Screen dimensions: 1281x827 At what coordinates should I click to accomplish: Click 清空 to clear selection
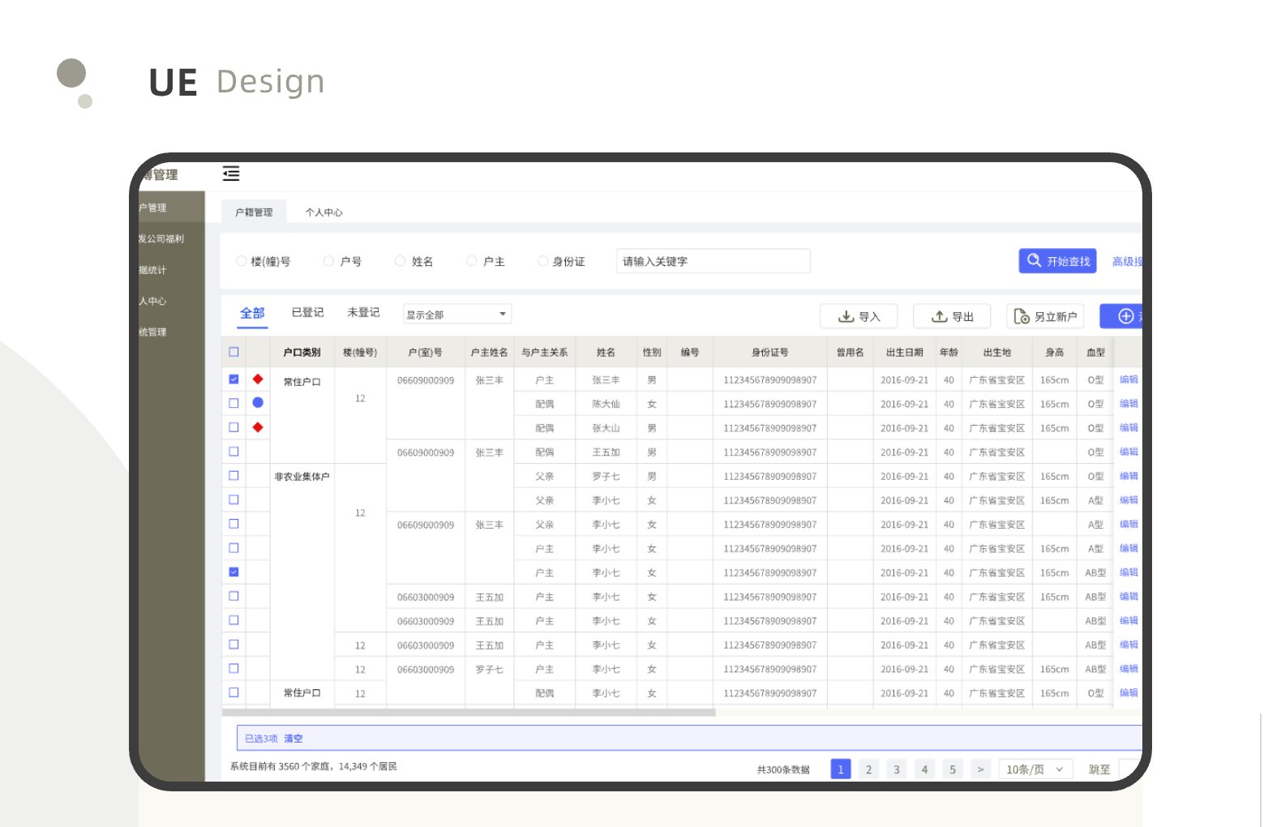pos(293,739)
